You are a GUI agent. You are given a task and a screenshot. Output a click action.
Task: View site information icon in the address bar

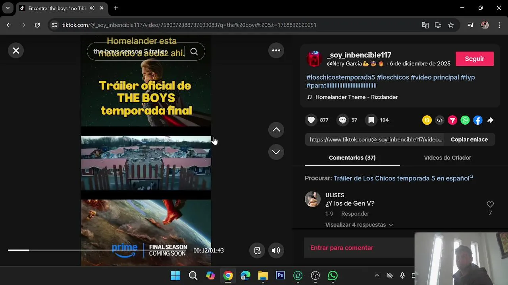coord(54,25)
